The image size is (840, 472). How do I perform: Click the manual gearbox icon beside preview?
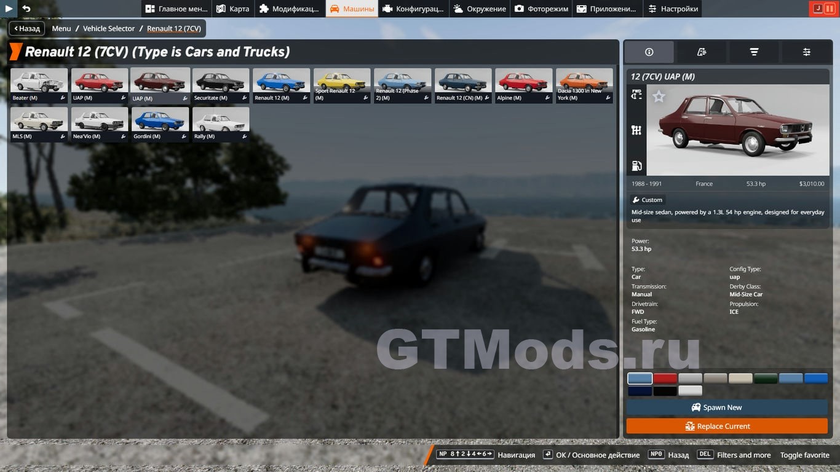coord(636,130)
